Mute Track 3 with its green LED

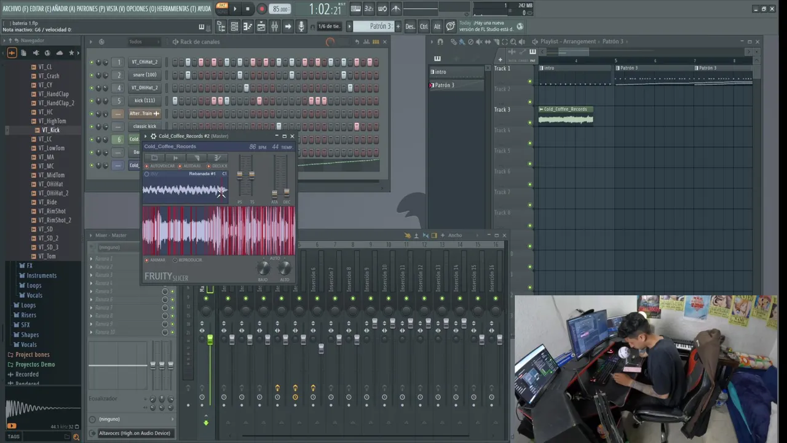pyautogui.click(x=530, y=122)
